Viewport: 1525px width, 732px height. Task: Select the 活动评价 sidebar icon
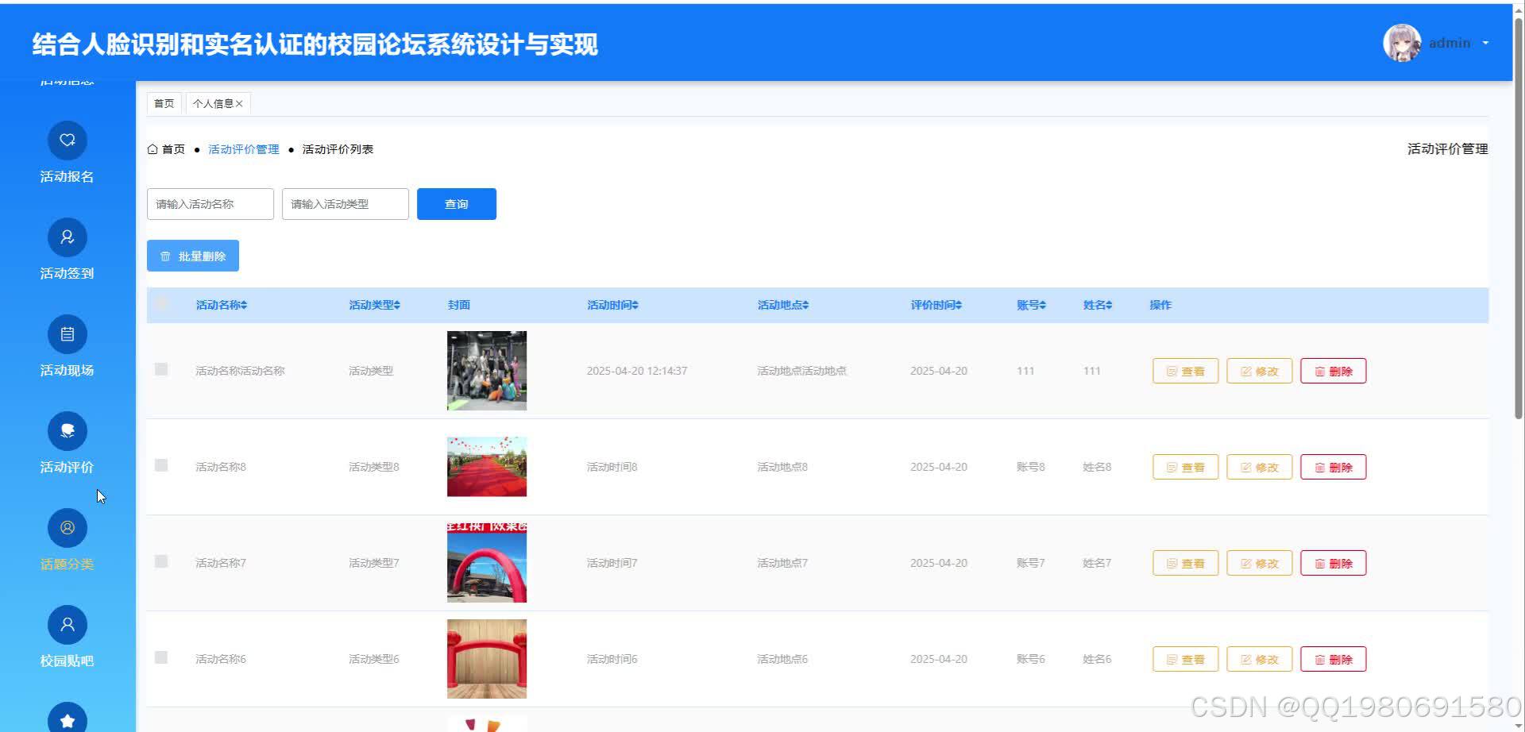[x=67, y=430]
